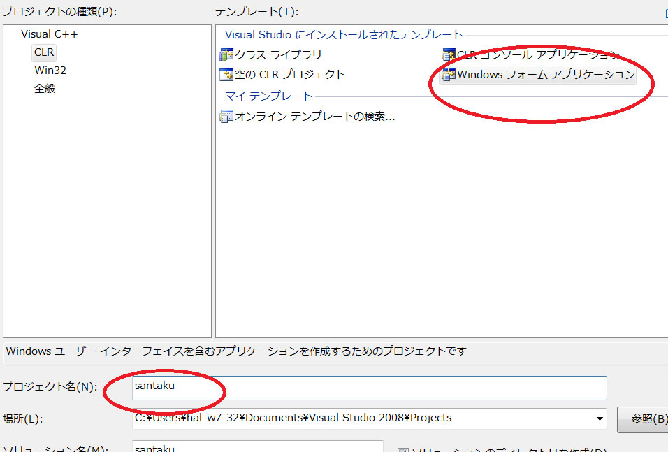Viewport: 668px width, 452px height.
Task: Select the CLR コンソール アプリケーション template icon
Action: [x=448, y=55]
